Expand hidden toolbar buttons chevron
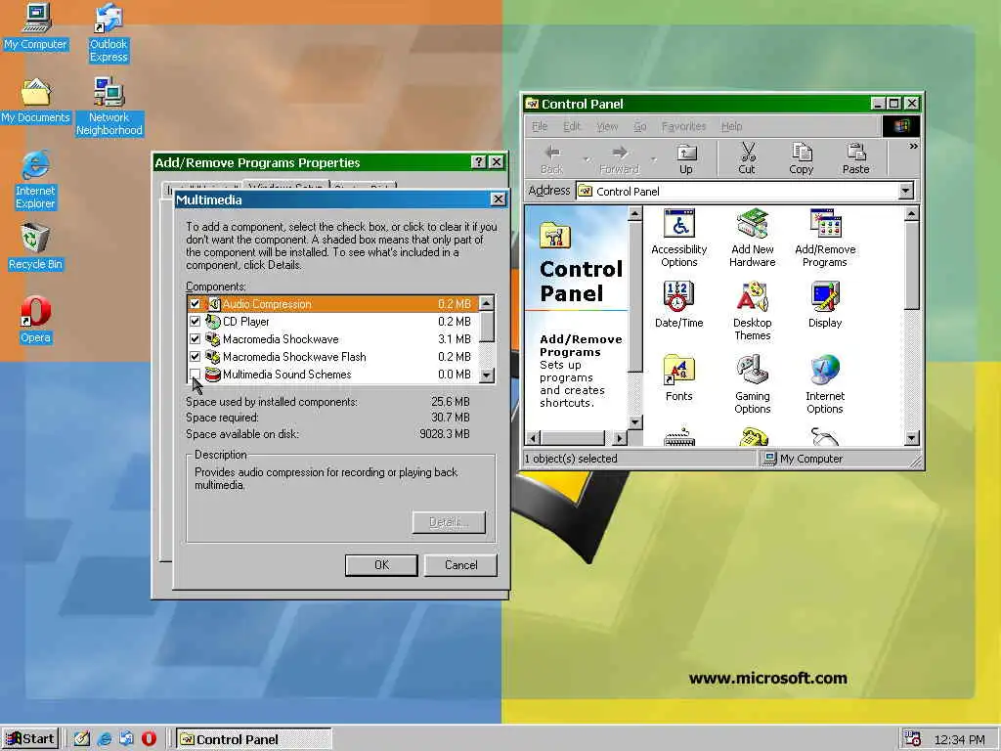 click(x=913, y=147)
